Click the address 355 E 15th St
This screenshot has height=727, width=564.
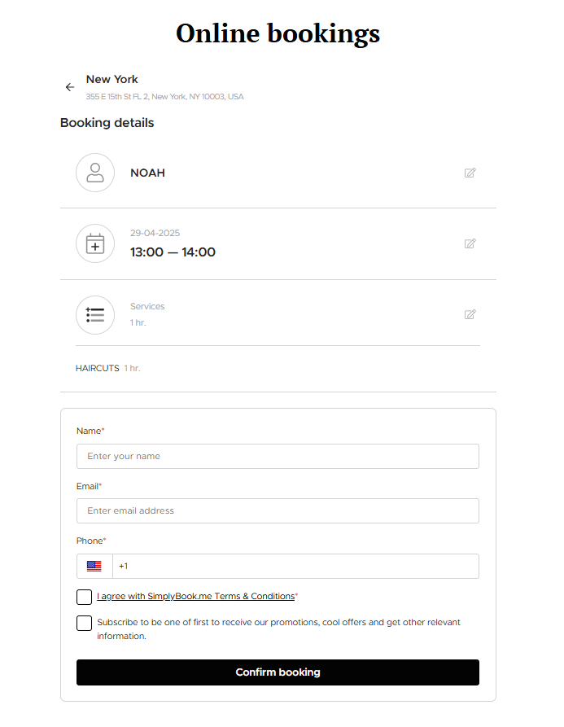[164, 96]
